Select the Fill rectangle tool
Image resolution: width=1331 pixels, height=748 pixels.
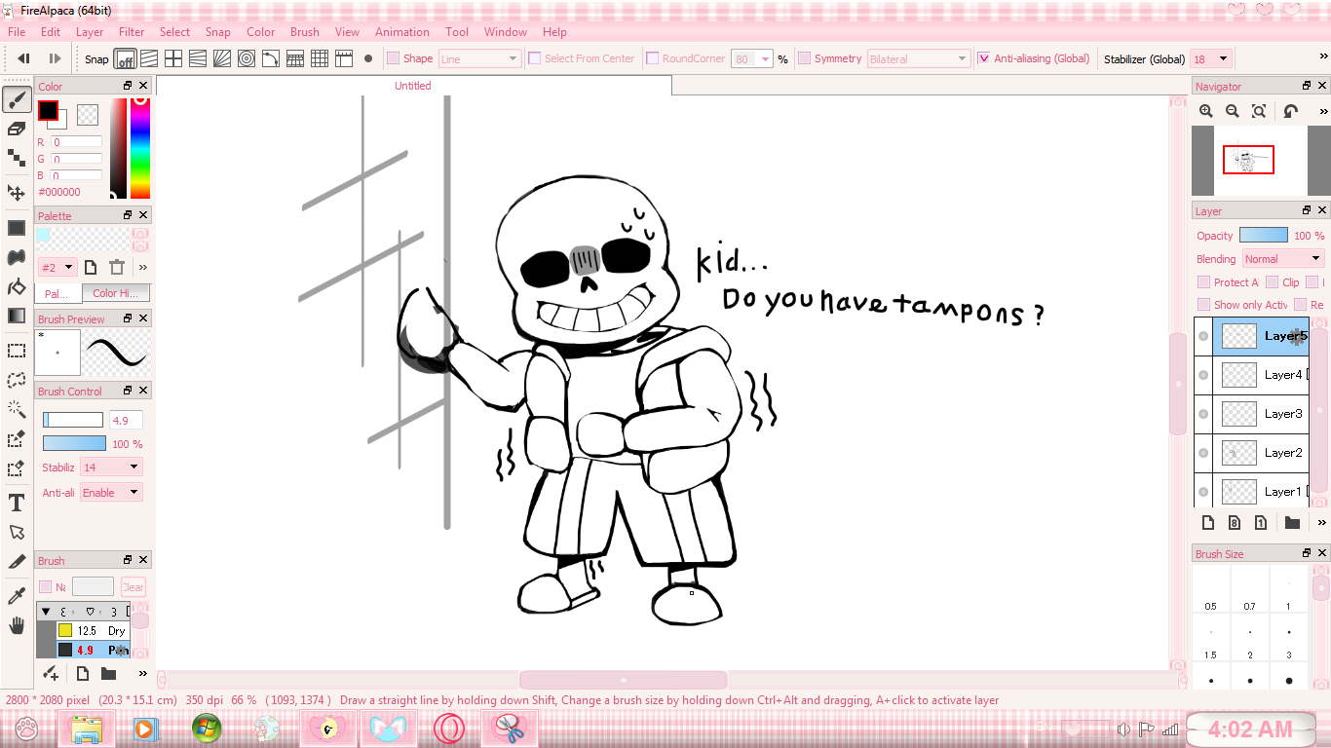(17, 228)
